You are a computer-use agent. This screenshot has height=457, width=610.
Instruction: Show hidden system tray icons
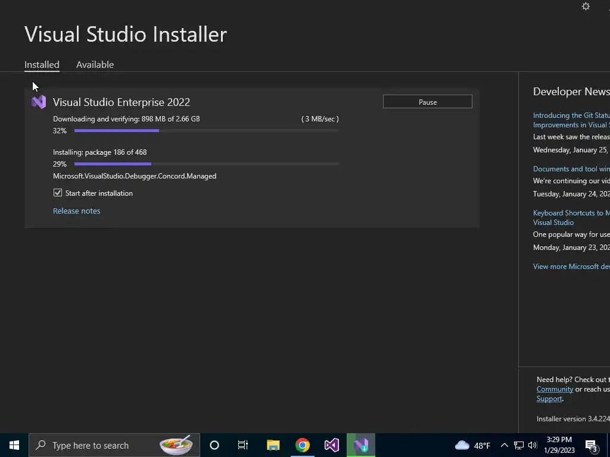click(504, 445)
